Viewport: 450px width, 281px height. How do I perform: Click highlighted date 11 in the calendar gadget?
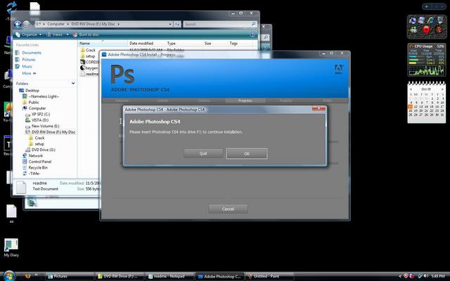tap(411, 107)
